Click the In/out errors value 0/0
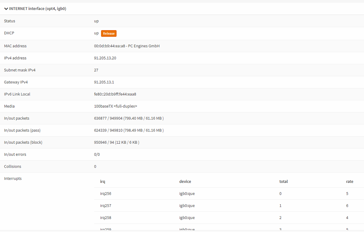Screen dimensions: 364x232 (x=97, y=155)
